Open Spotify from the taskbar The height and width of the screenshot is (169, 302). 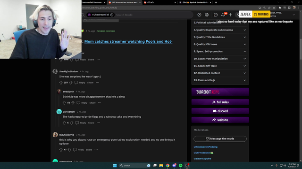coord(180,165)
